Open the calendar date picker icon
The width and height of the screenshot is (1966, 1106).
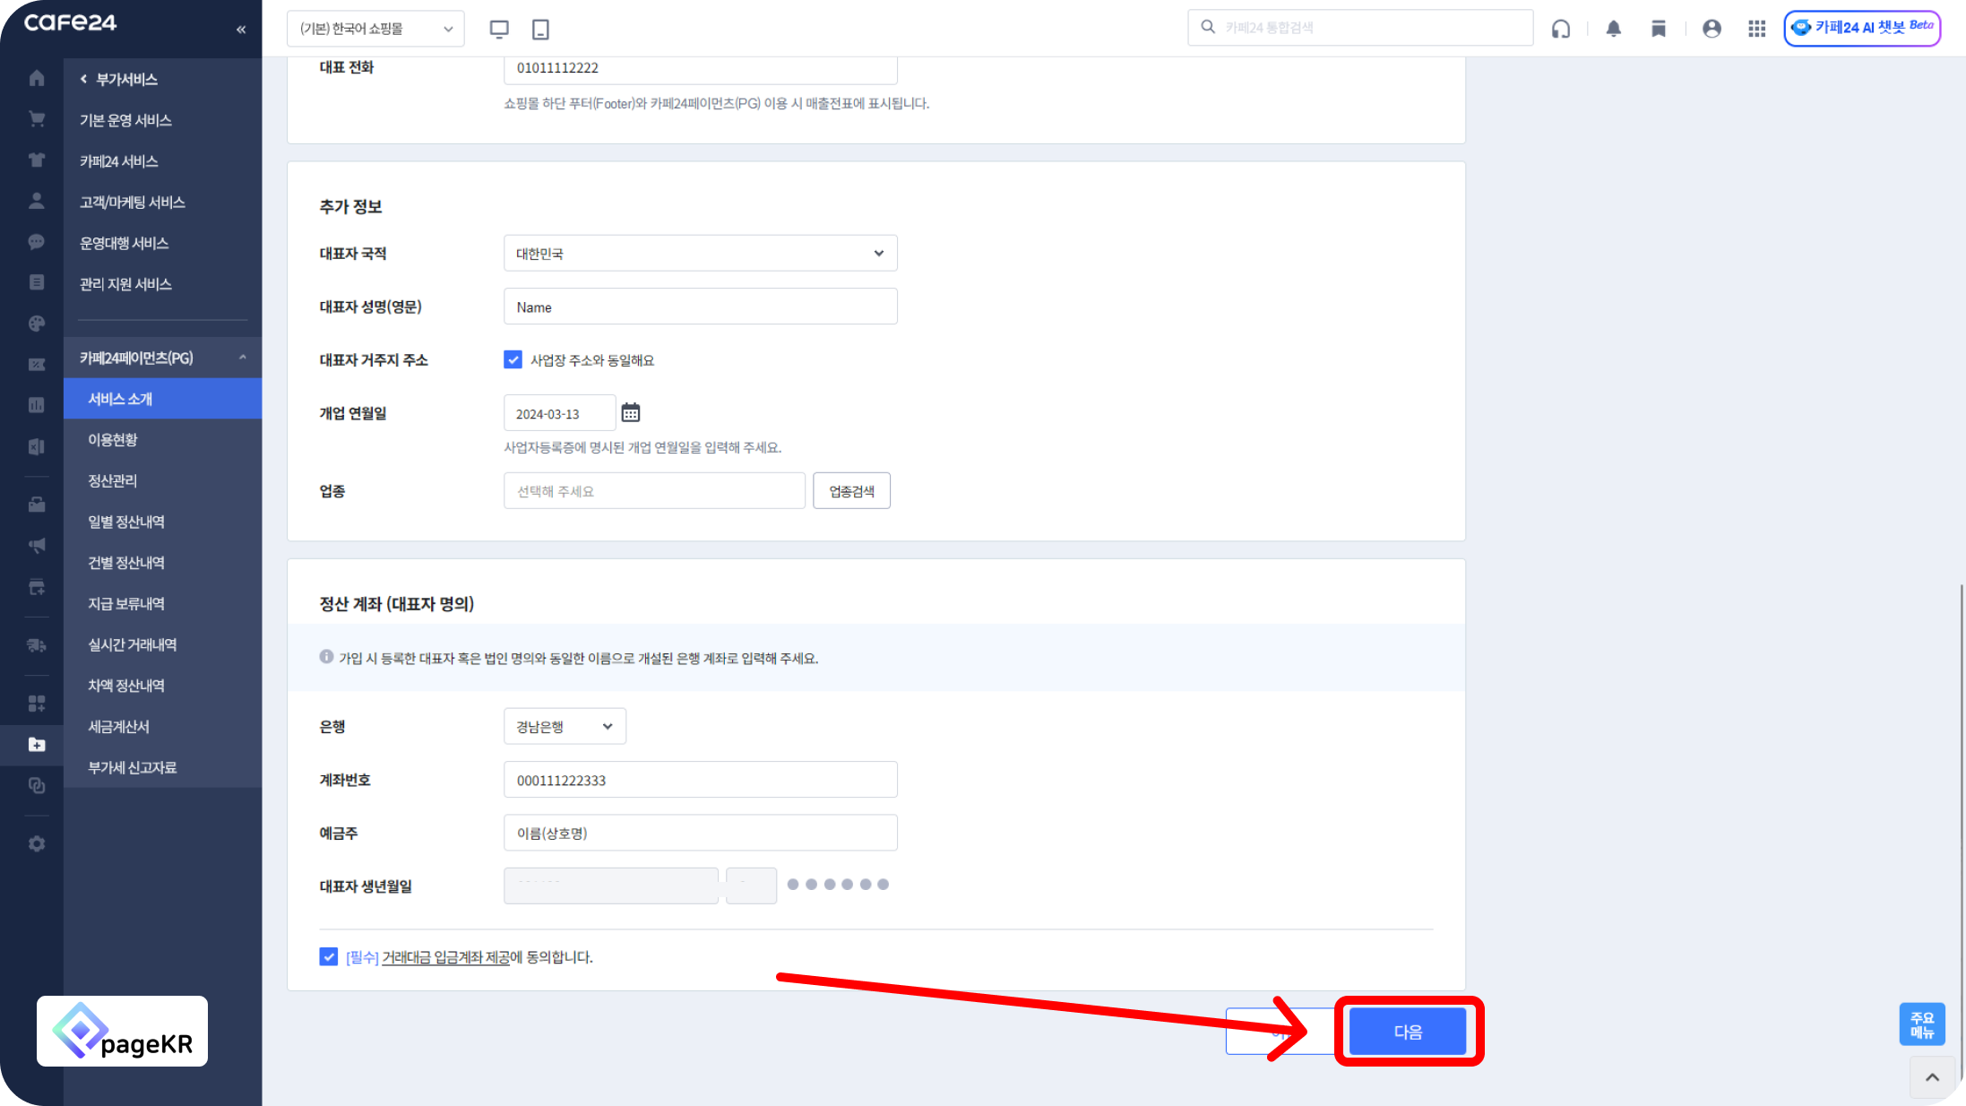(x=631, y=413)
